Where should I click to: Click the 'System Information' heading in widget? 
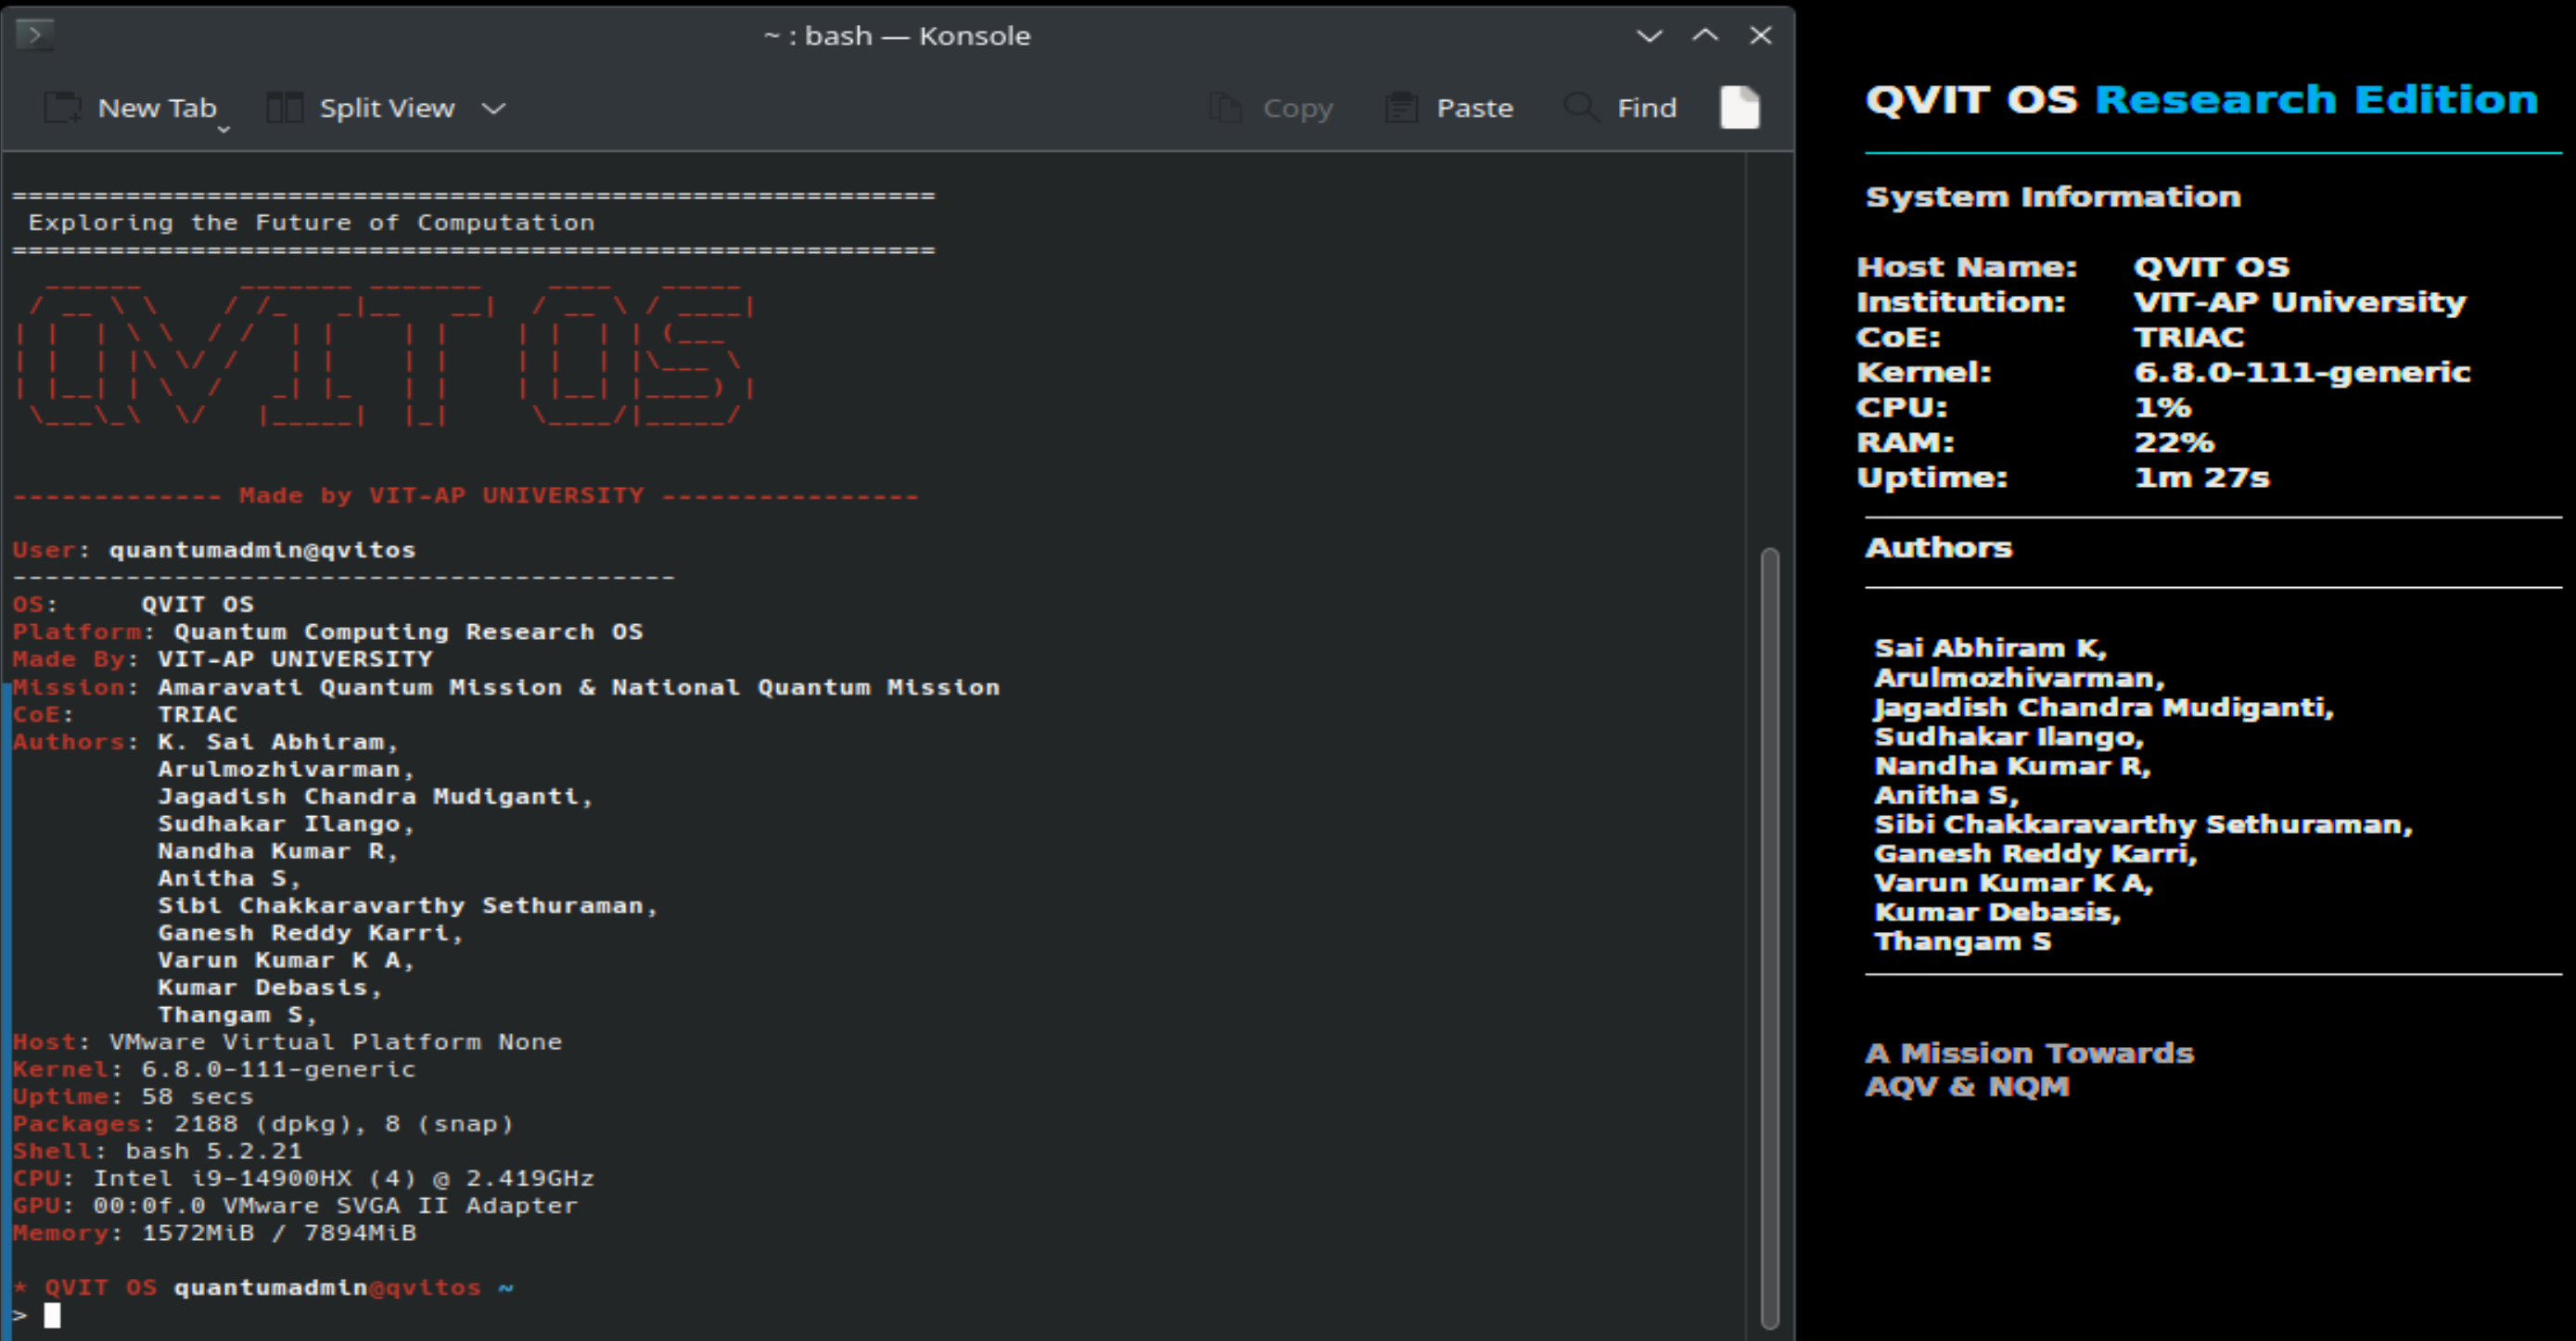click(2053, 197)
